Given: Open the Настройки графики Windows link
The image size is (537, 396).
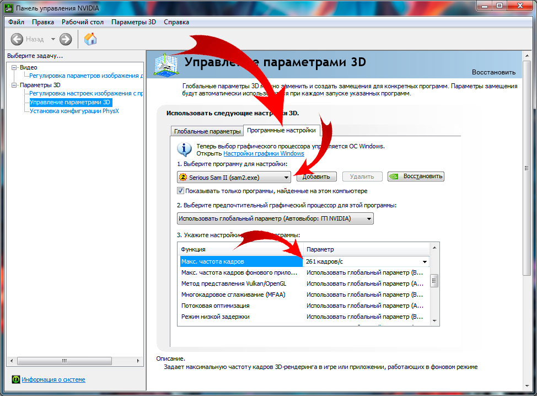Looking at the screenshot, I should point(264,153).
